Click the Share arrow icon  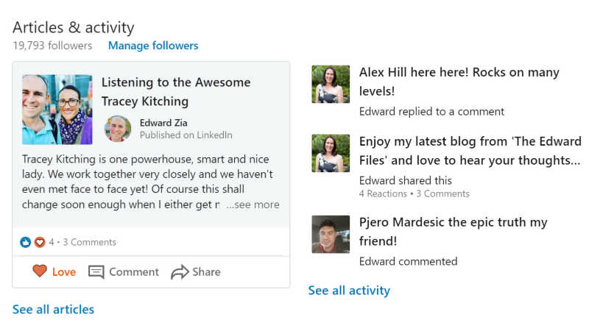(x=180, y=271)
